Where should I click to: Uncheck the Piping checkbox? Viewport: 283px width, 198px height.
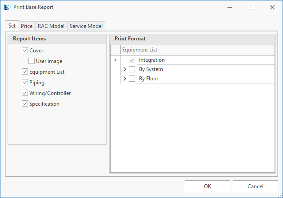click(x=25, y=82)
